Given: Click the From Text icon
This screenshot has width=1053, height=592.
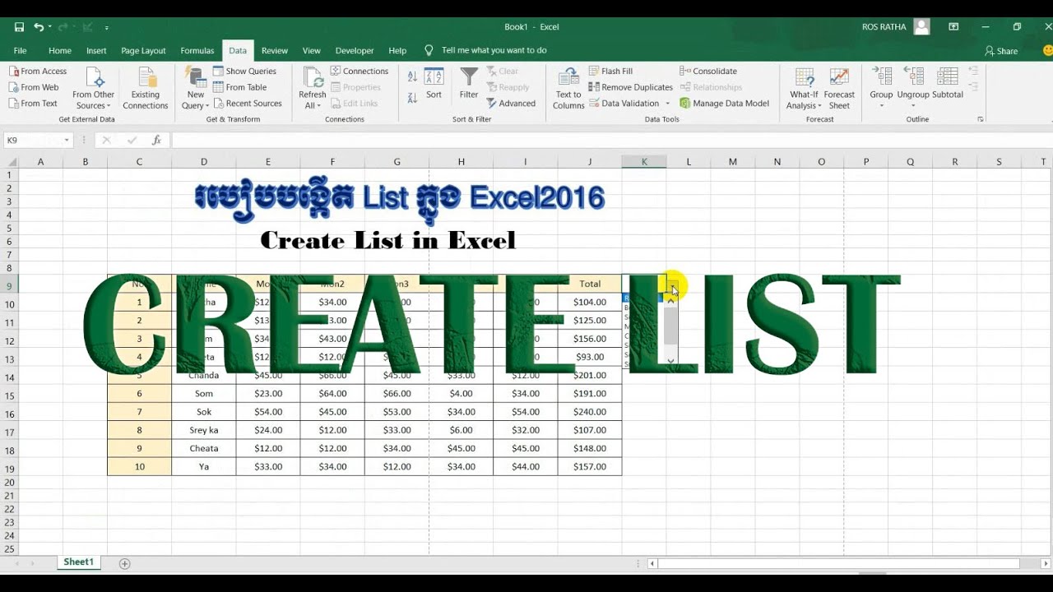Looking at the screenshot, I should click(33, 104).
